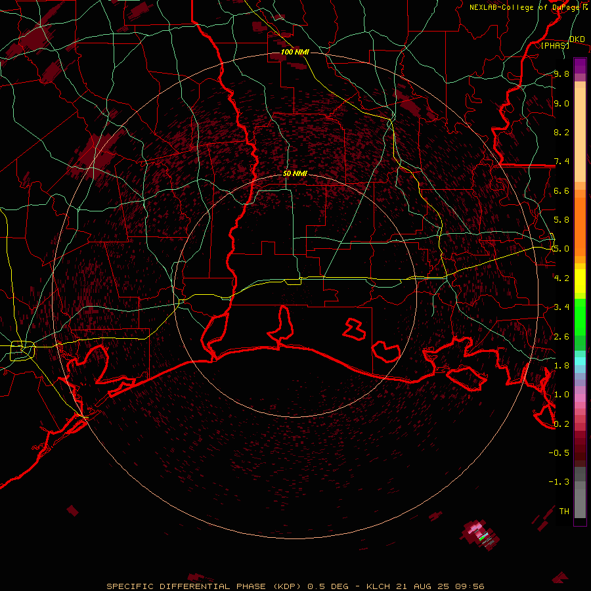
Task: Click the pink radar echo cluster offshore
Action: point(480,534)
